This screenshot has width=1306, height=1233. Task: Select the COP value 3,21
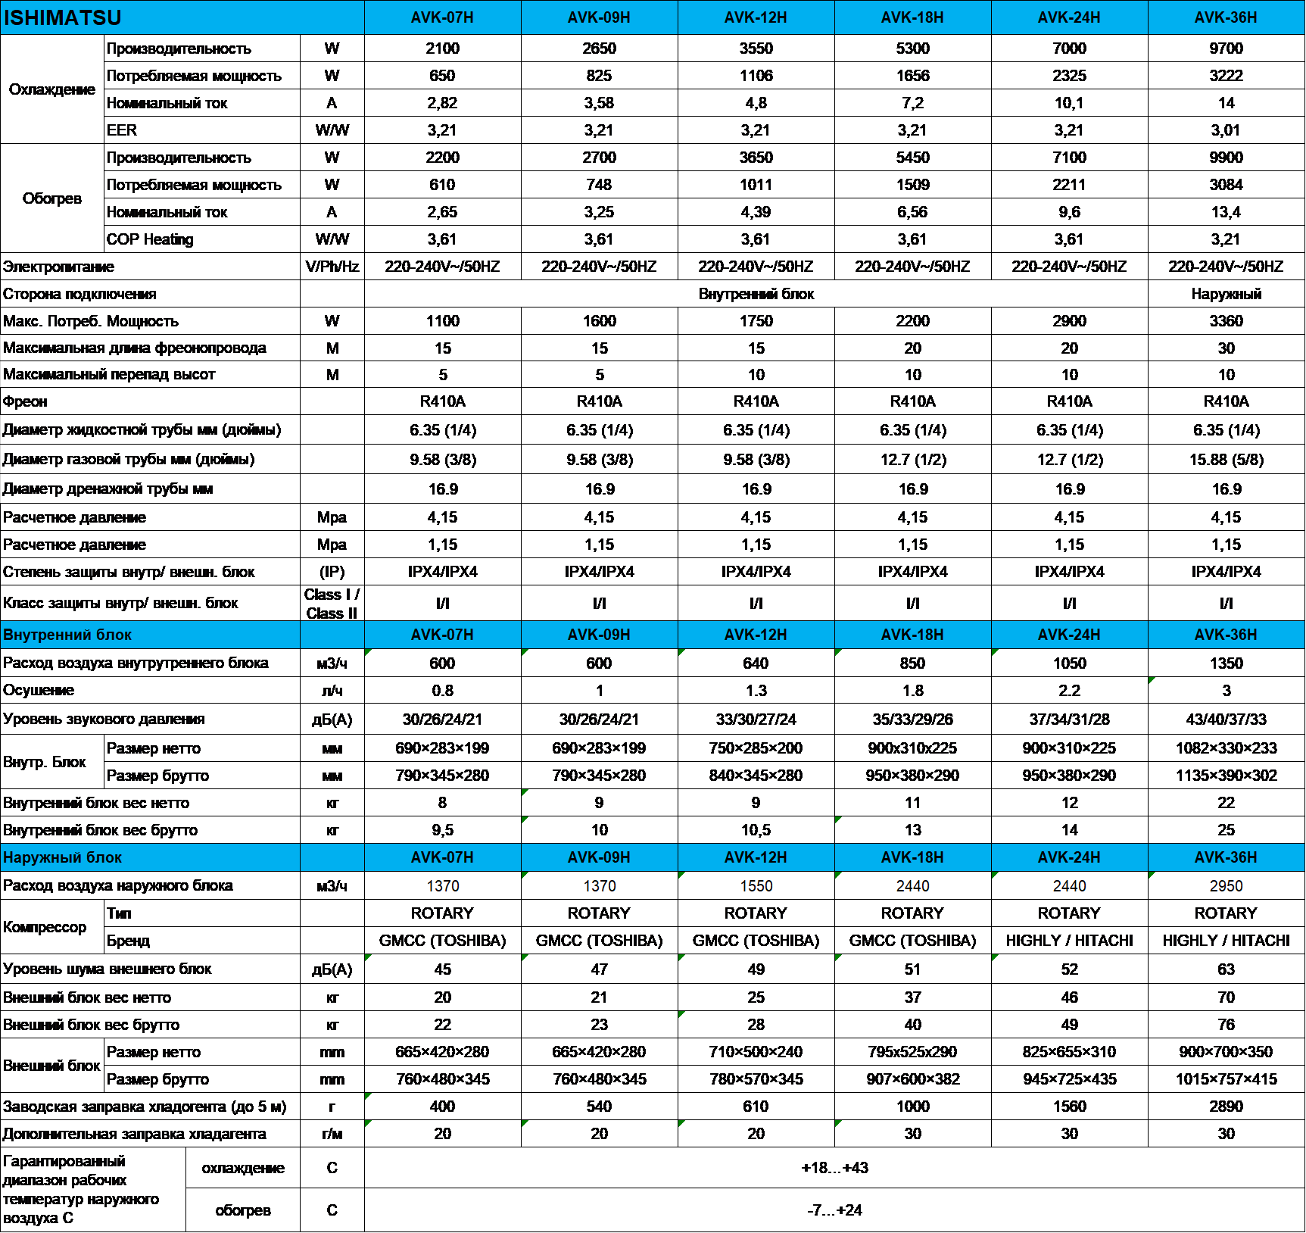point(1226,239)
